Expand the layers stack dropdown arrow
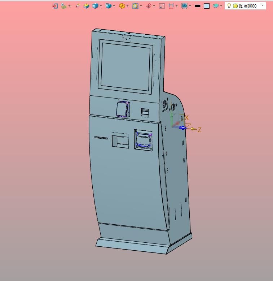Viewport: 273px width, 281px height. coord(221,6)
